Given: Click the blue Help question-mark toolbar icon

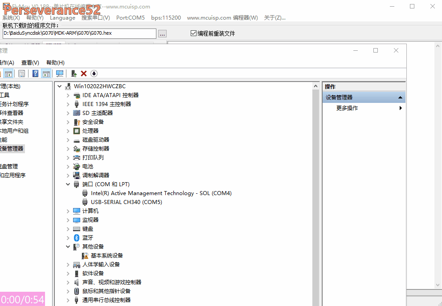Looking at the screenshot, I should [x=35, y=74].
